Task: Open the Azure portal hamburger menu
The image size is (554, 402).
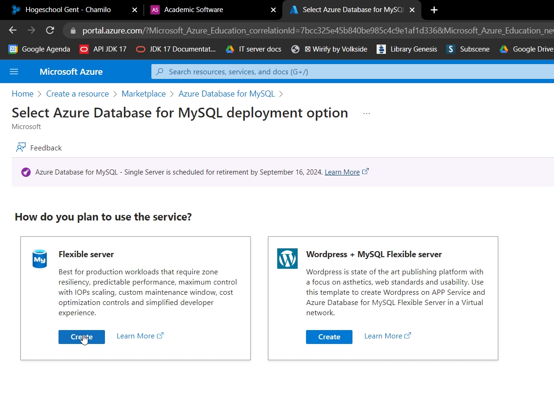Action: coord(14,71)
